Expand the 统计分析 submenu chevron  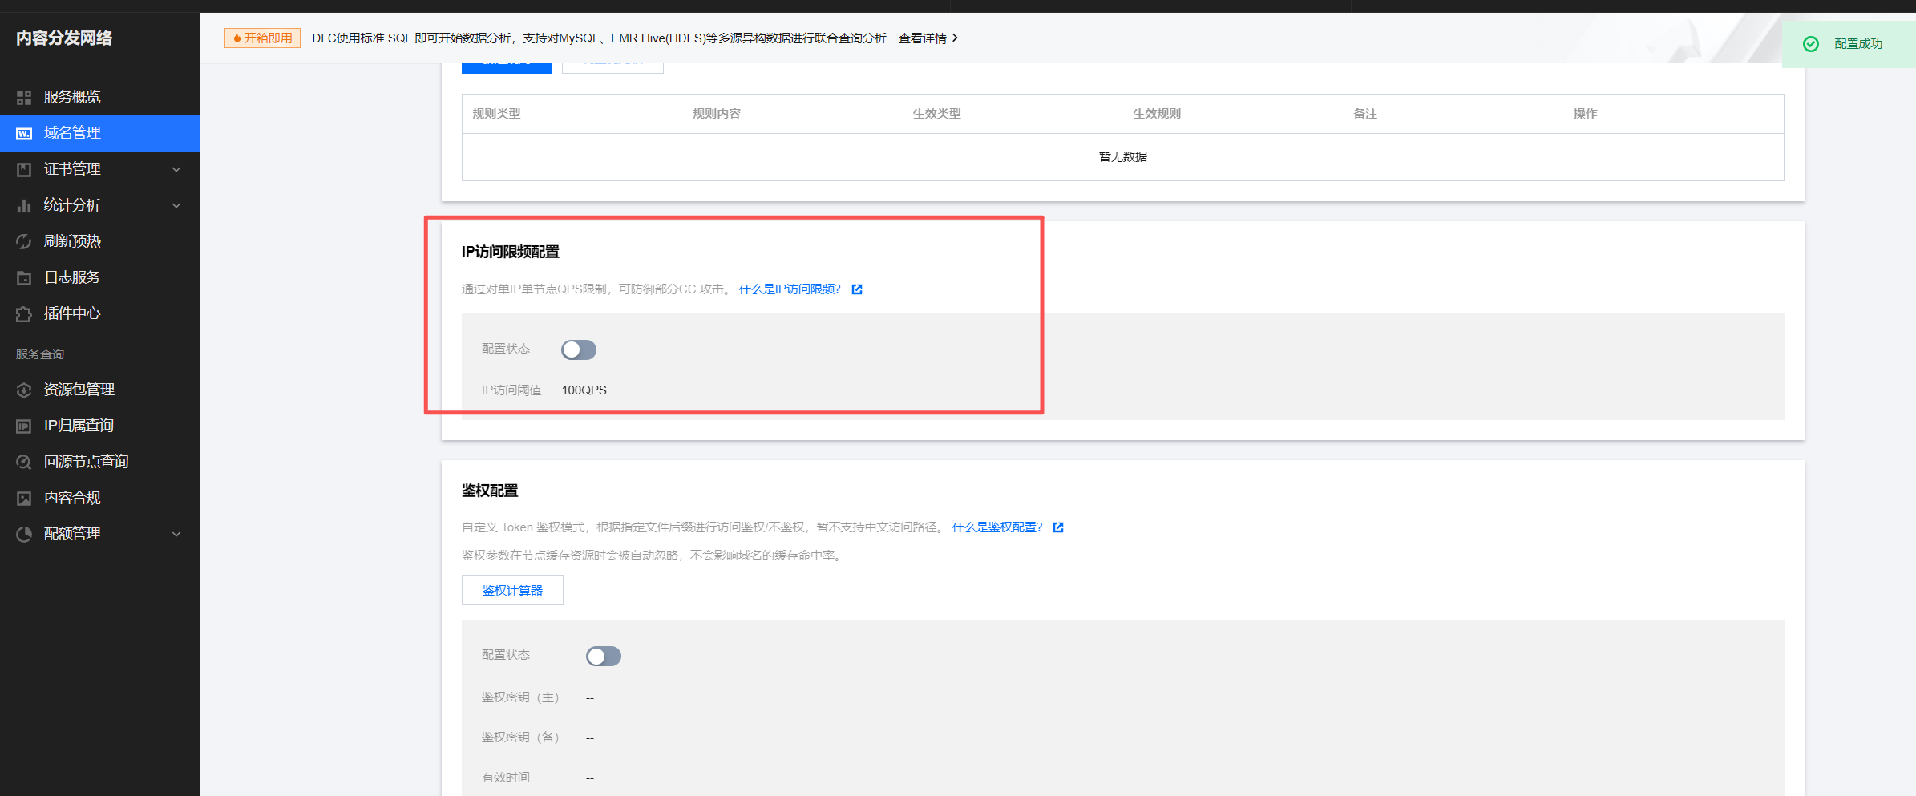pyautogui.click(x=176, y=205)
